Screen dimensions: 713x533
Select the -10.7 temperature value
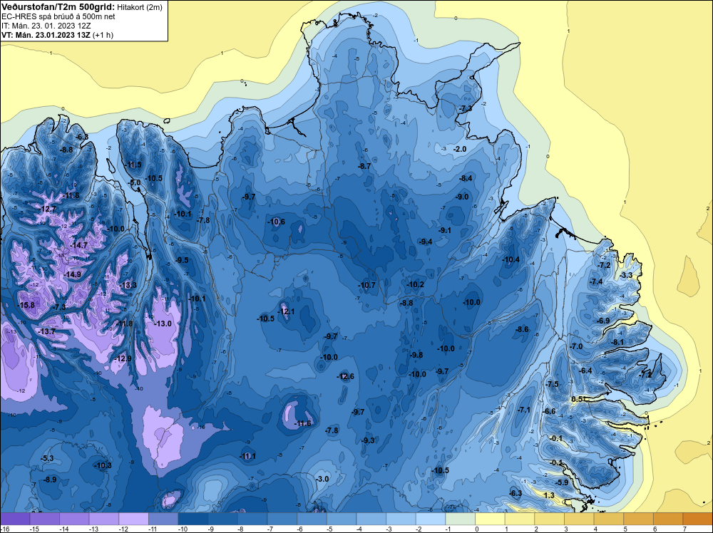point(367,285)
